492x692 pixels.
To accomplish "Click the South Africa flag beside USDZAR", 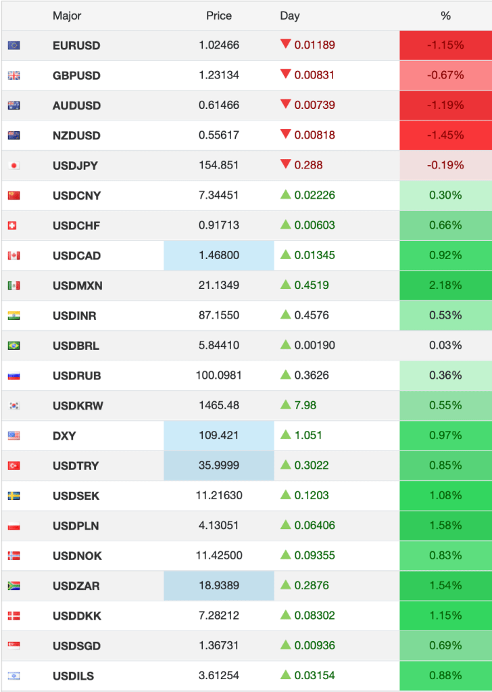I will click(x=14, y=586).
